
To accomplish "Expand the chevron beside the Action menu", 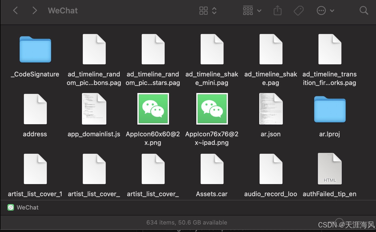I will pos(332,11).
